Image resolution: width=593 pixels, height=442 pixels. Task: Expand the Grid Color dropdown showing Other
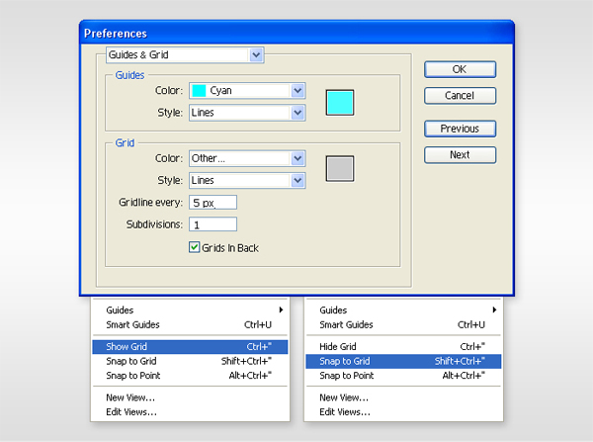246,158
